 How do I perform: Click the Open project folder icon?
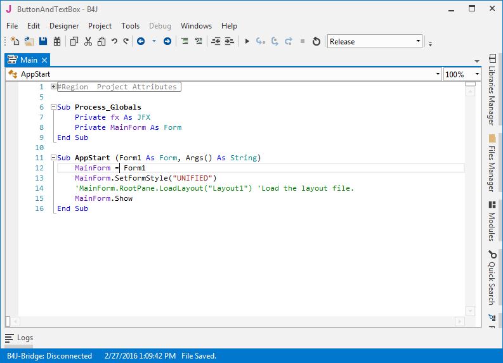tap(29, 41)
